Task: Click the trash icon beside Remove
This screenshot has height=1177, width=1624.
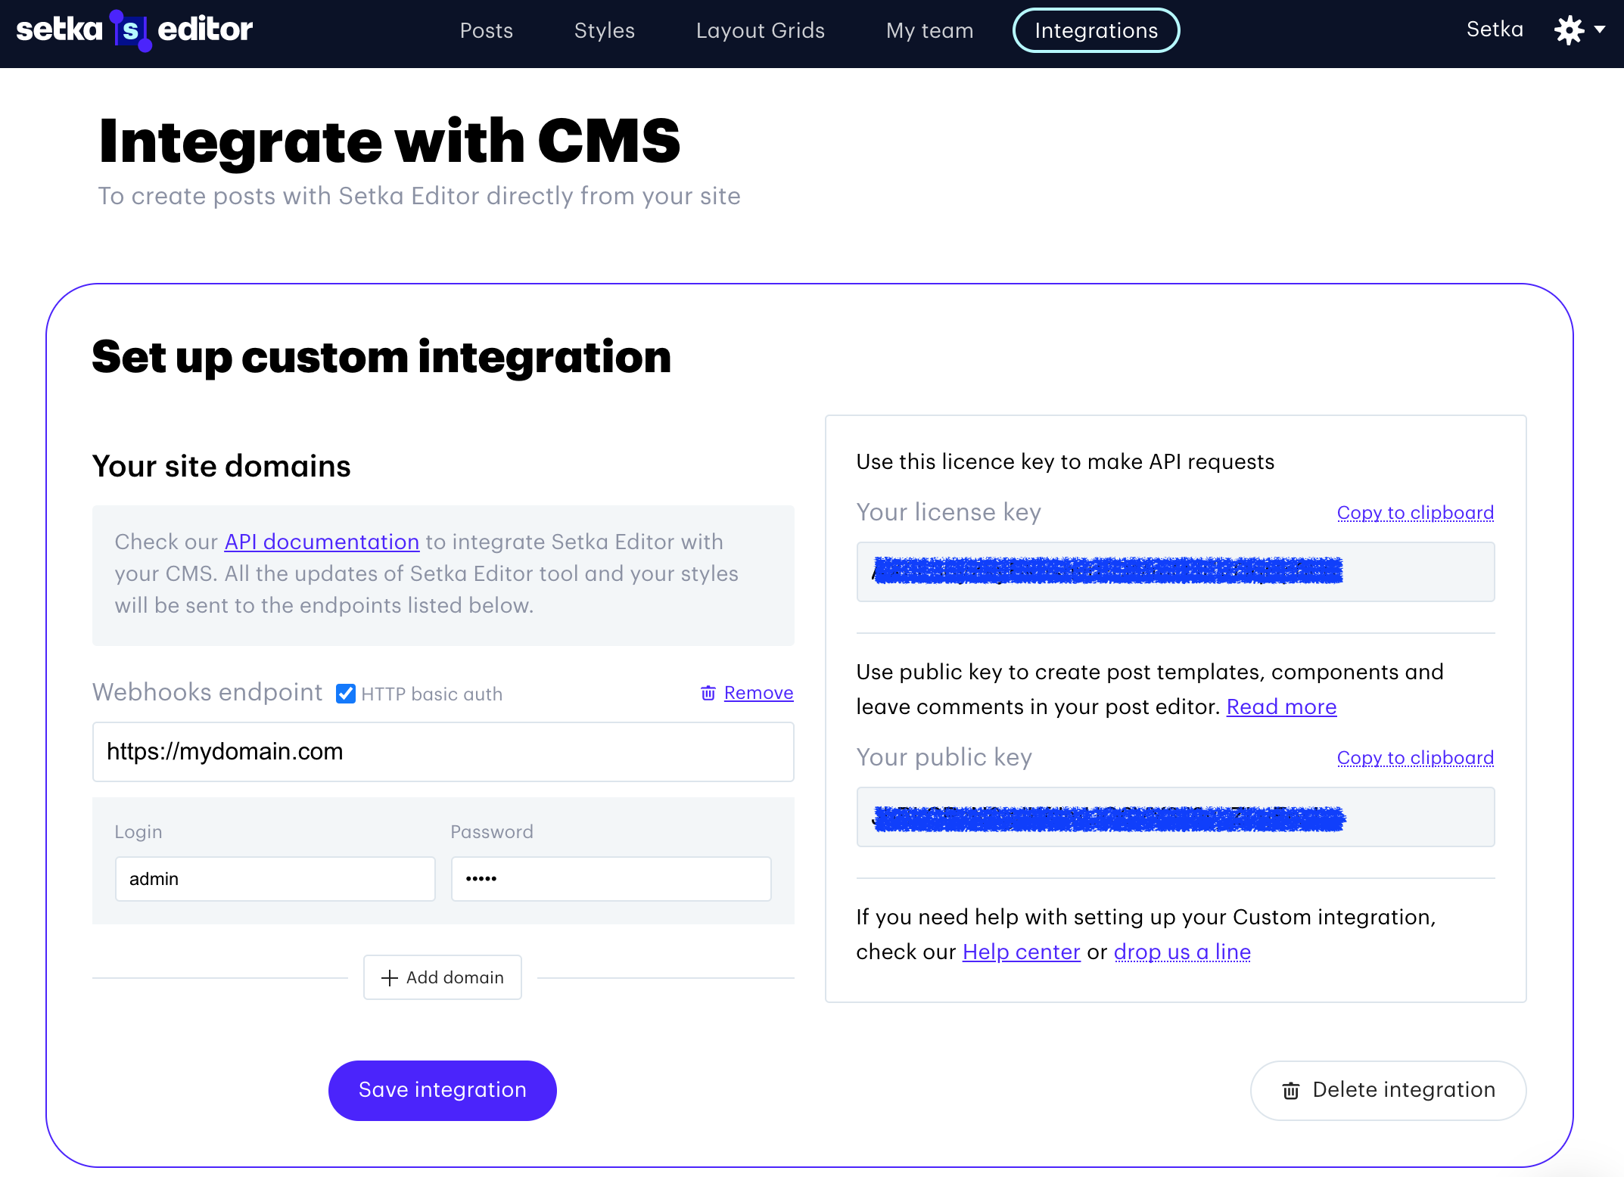Action: tap(708, 693)
